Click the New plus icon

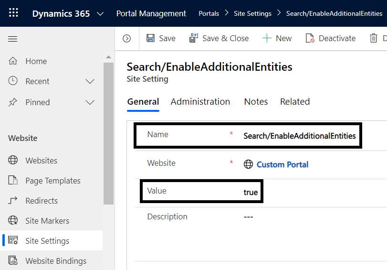coord(267,38)
